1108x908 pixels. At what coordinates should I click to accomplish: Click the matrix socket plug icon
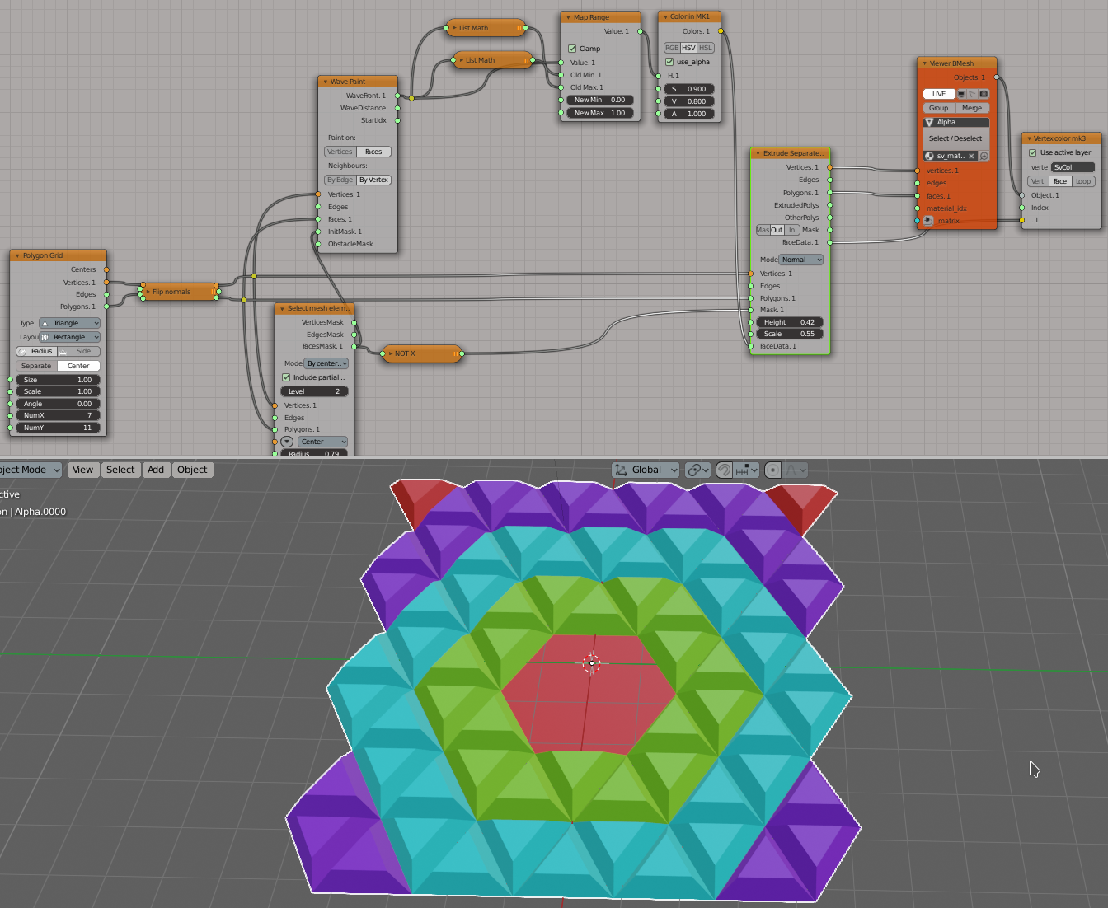[x=928, y=221]
